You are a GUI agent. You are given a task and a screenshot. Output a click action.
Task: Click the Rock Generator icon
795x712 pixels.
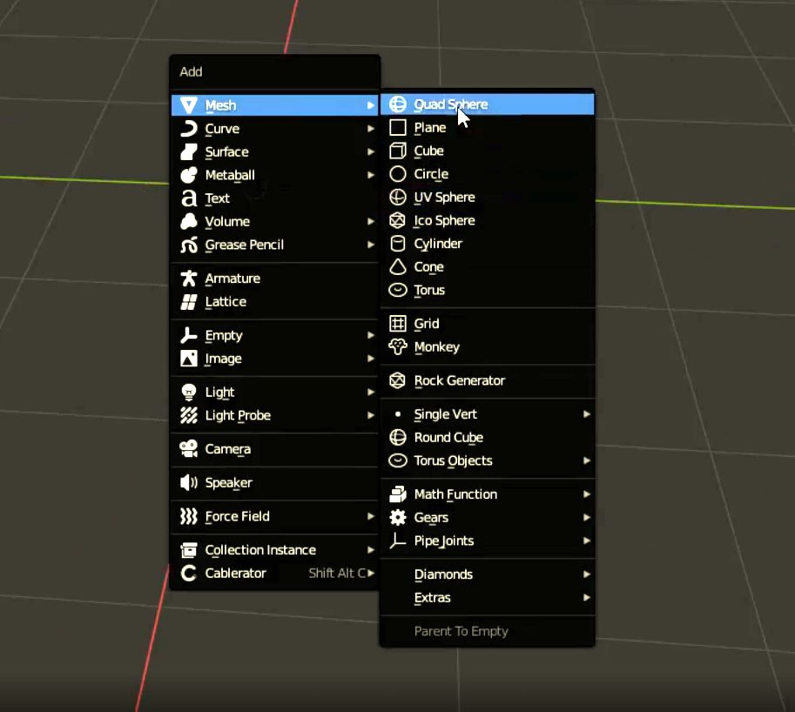coord(397,380)
